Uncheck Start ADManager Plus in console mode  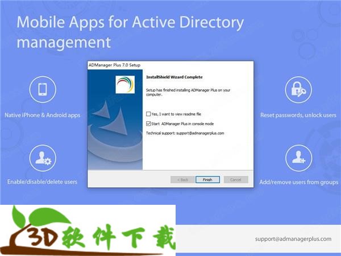pyautogui.click(x=148, y=123)
